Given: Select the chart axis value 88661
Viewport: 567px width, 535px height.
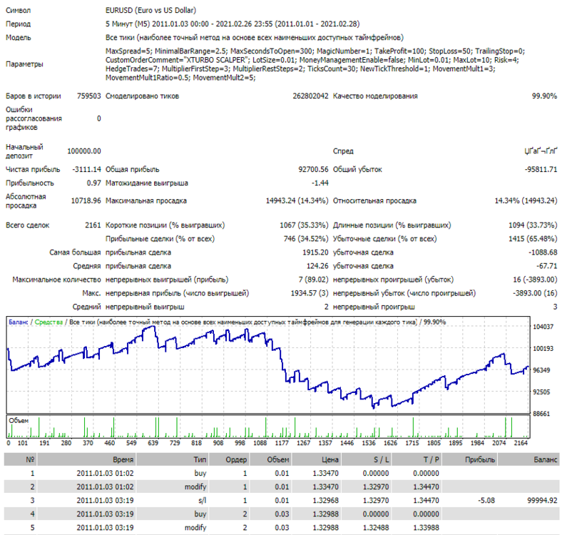Looking at the screenshot, I should click(542, 414).
